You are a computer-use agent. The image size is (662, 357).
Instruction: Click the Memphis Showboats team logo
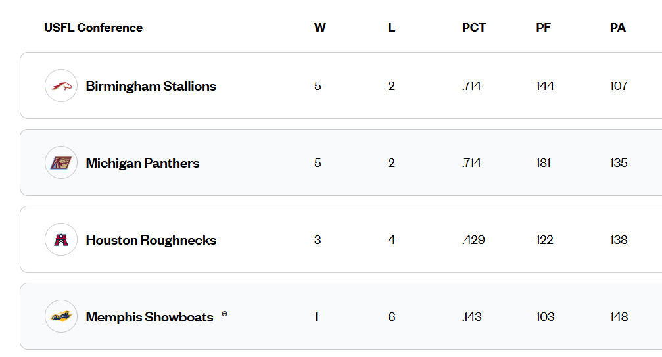click(61, 316)
